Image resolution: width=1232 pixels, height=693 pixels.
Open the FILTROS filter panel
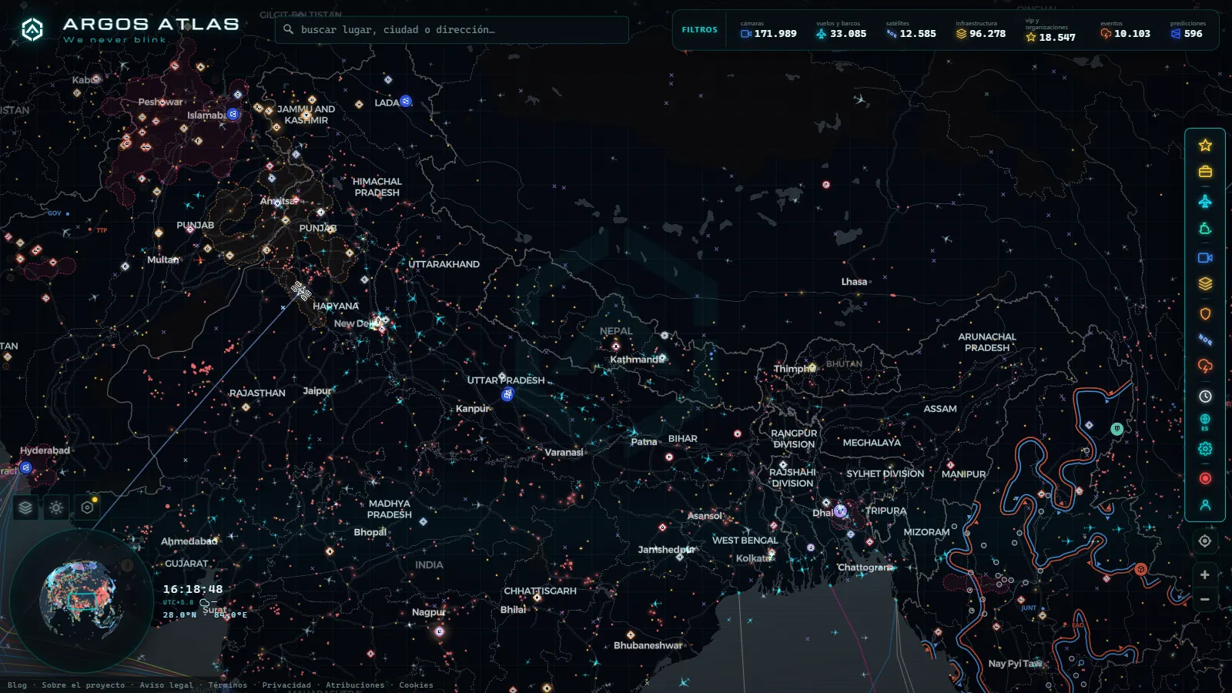pyautogui.click(x=699, y=30)
